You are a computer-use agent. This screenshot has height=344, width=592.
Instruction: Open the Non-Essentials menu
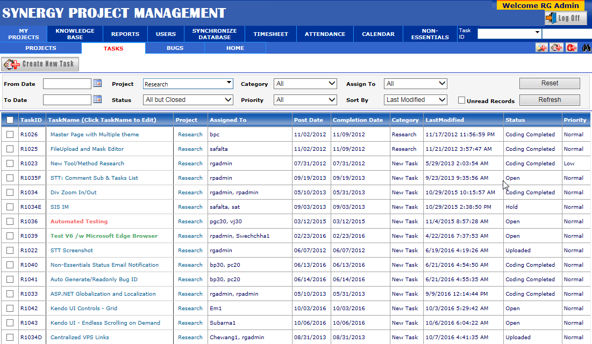pos(430,34)
